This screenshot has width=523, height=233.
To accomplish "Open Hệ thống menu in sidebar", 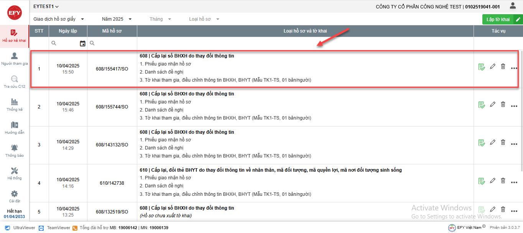I will point(15,173).
